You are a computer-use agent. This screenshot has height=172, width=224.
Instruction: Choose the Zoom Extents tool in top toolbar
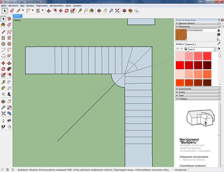[x=118, y=11]
